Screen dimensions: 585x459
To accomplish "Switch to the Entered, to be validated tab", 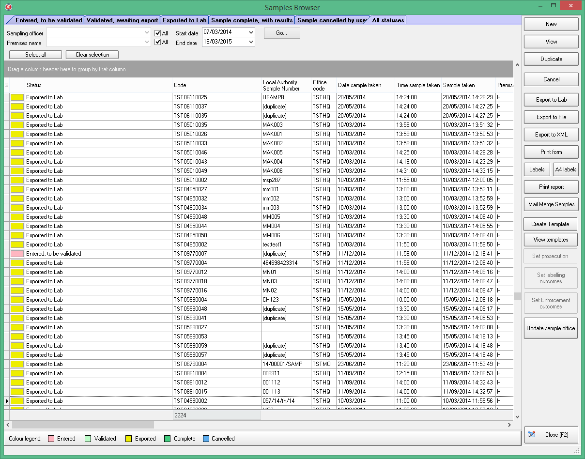I will [48, 20].
